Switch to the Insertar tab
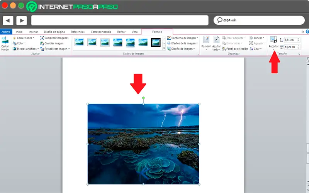309x193 pixels. pyautogui.click(x=33, y=32)
